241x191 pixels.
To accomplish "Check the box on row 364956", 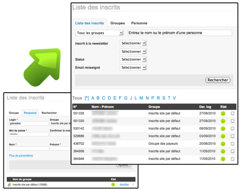I will [232, 151].
